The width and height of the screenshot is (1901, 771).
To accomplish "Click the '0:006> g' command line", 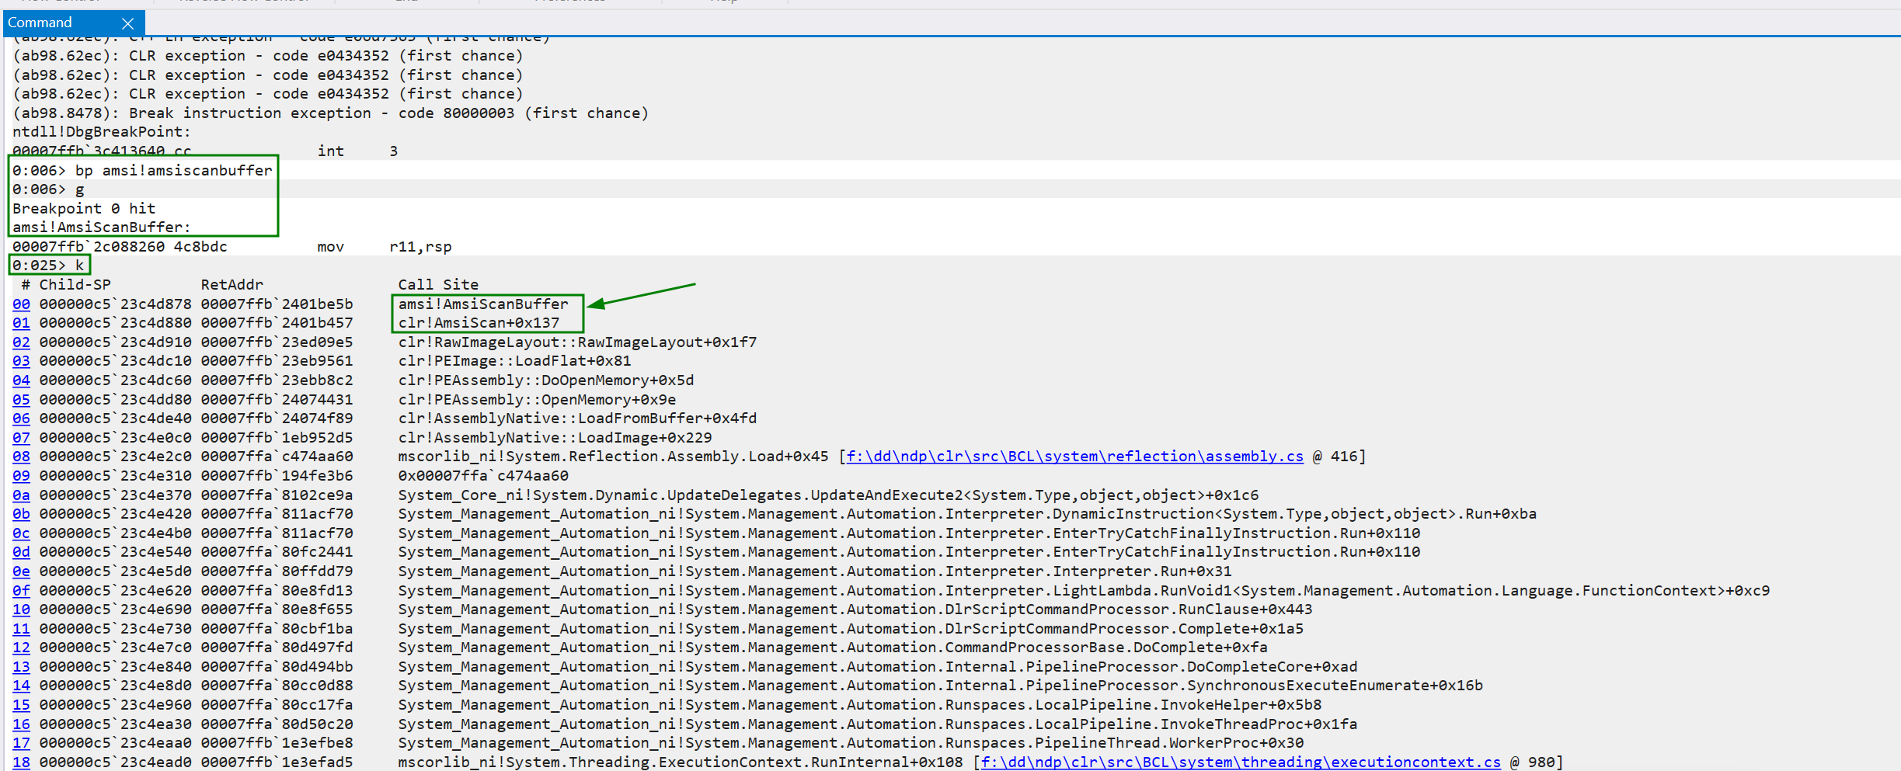I will 48,189.
